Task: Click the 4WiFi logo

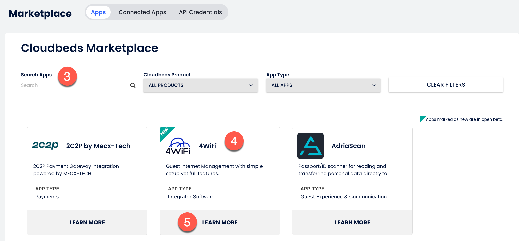Action: pyautogui.click(x=178, y=146)
